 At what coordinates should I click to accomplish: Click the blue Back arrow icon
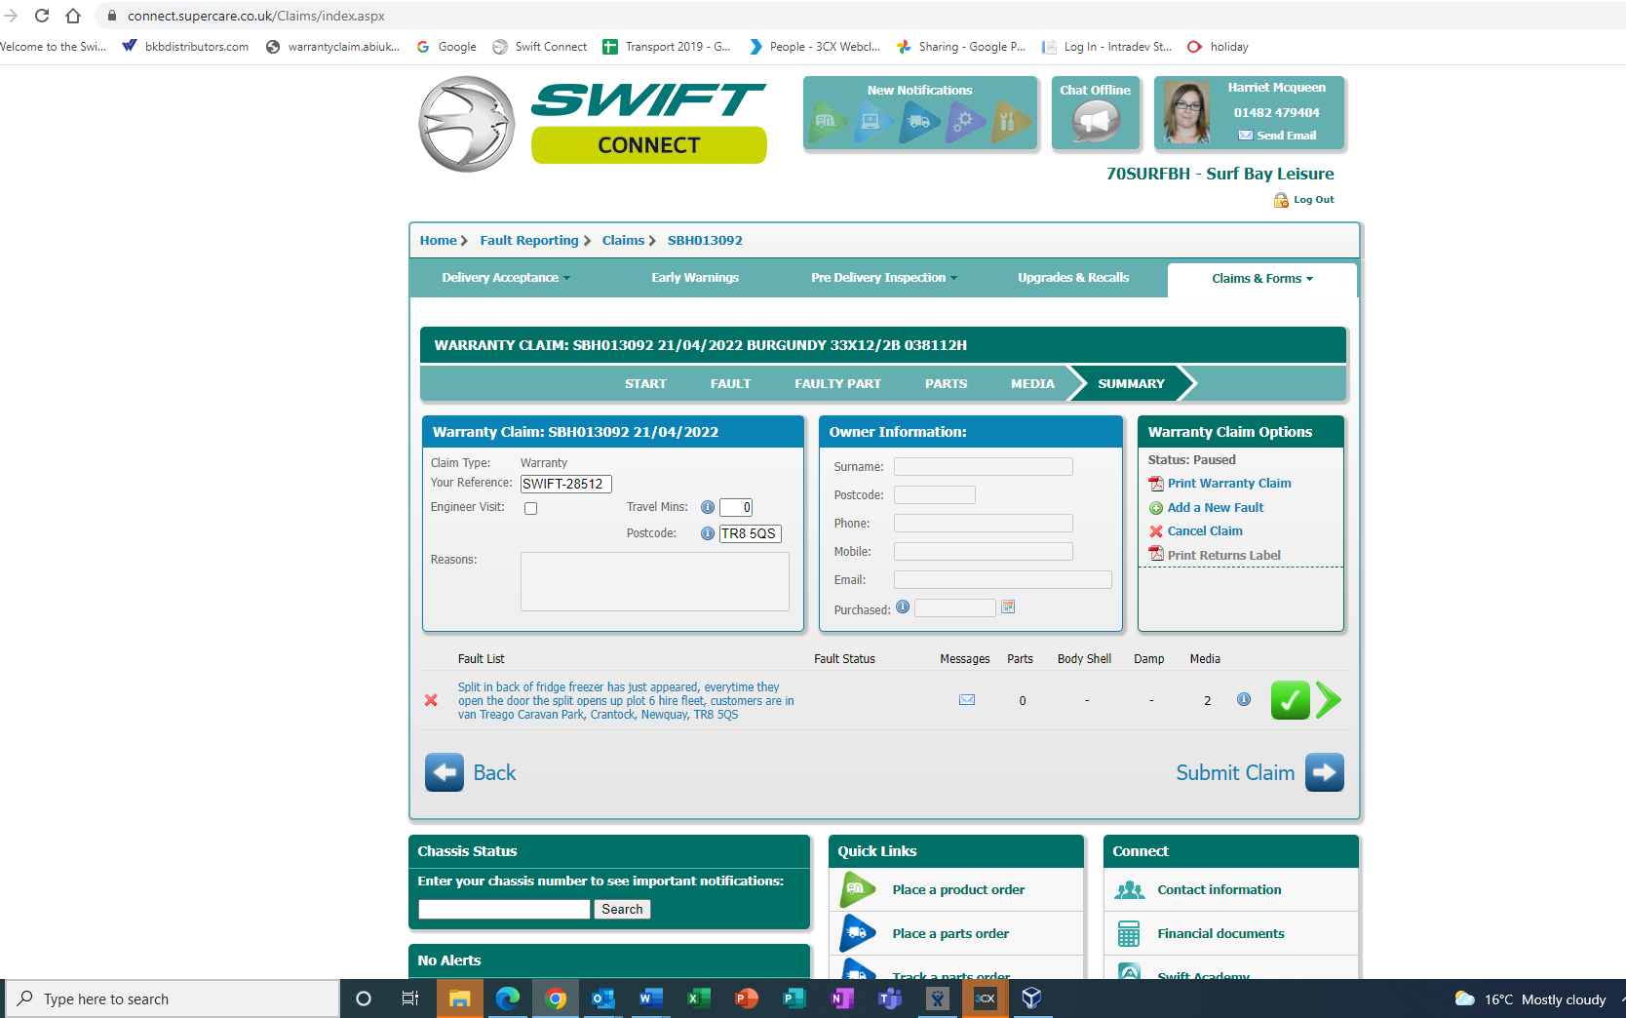445,772
